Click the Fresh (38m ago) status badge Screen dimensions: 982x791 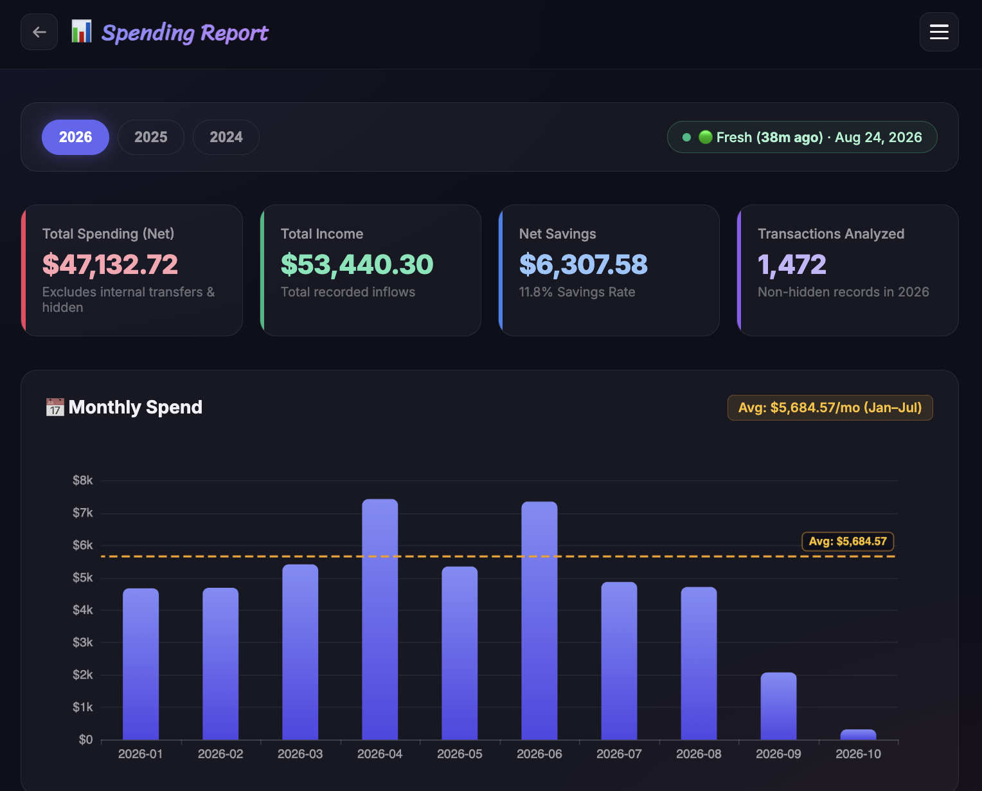[x=802, y=137]
